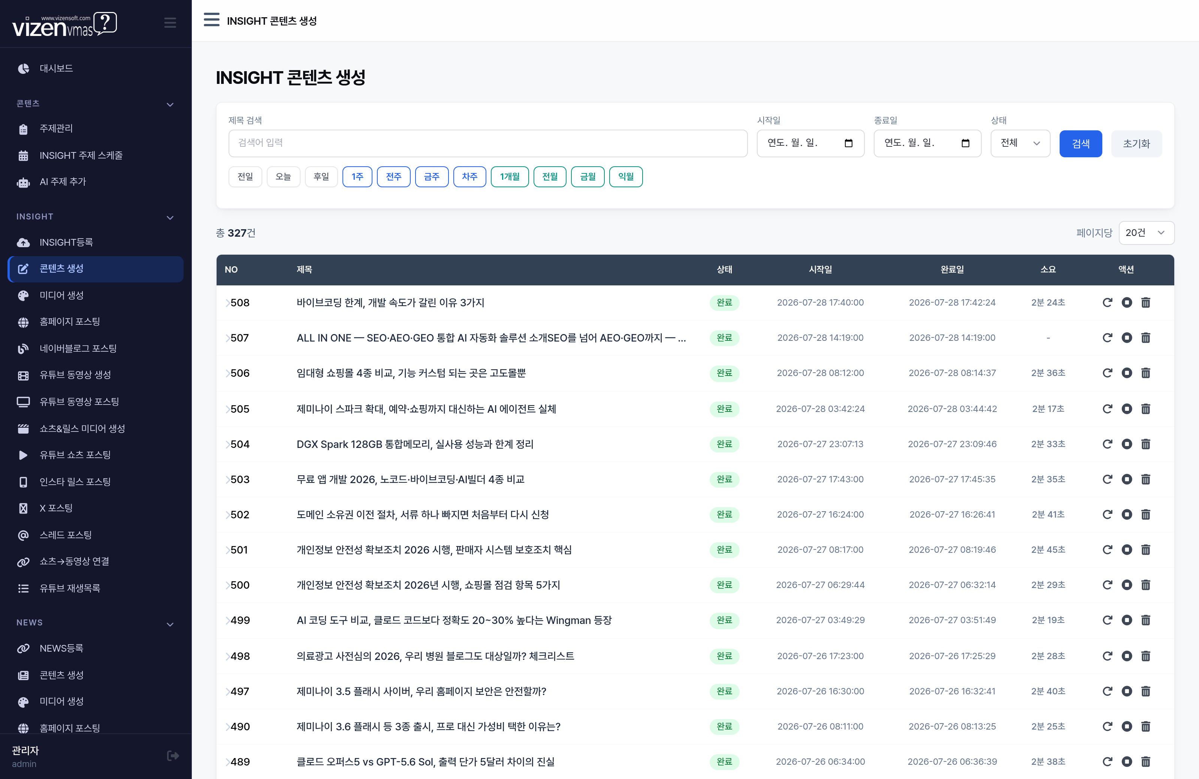Click the stop circle icon in row 498
Screen dimensions: 1199x779
[1127, 656]
